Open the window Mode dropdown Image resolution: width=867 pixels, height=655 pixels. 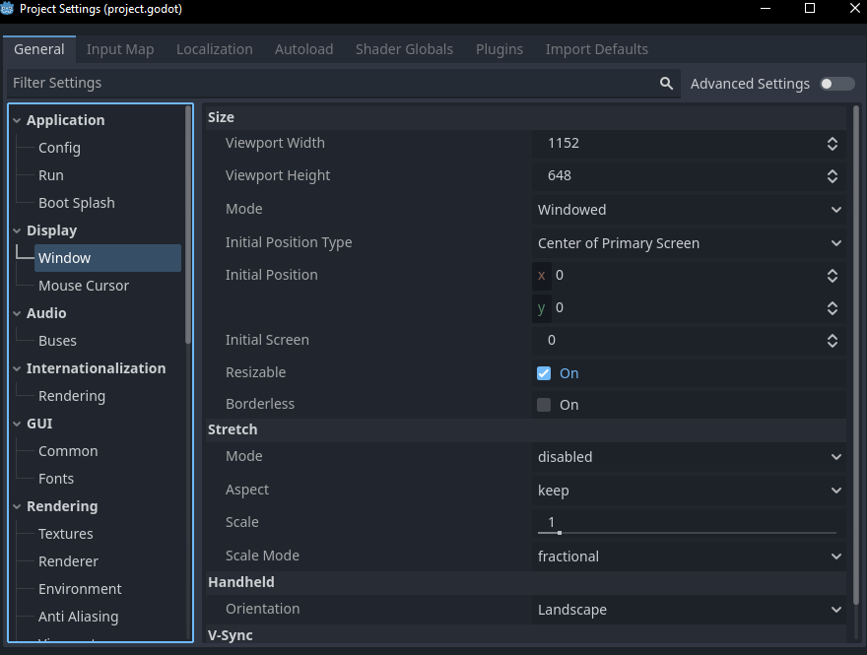[x=688, y=209]
